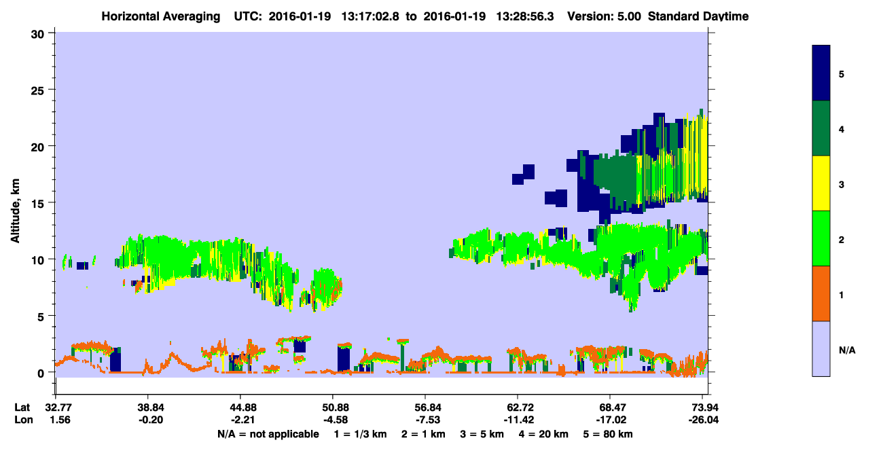Click the end time '13:28:56.3'
Viewport: 883px width, 453px height.
tap(525, 16)
